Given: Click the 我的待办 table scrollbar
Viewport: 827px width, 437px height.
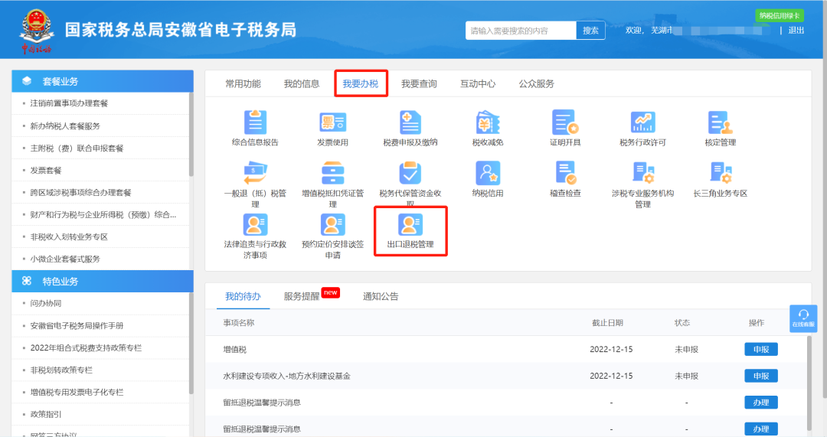Looking at the screenshot, I should point(809,383).
